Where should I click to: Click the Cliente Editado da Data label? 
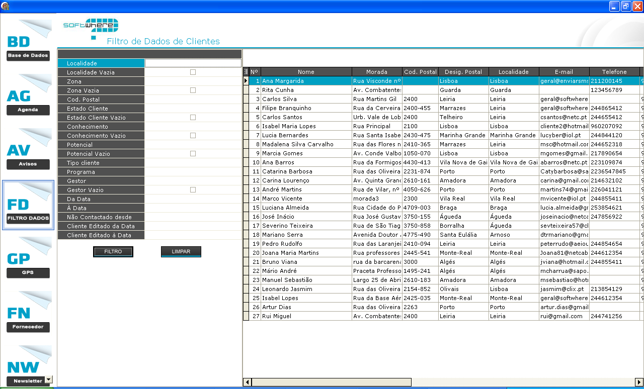coord(101,226)
